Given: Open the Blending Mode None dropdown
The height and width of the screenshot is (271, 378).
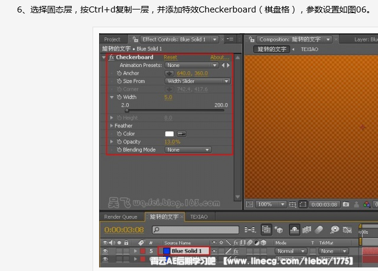Looking at the screenshot, I should (x=188, y=149).
